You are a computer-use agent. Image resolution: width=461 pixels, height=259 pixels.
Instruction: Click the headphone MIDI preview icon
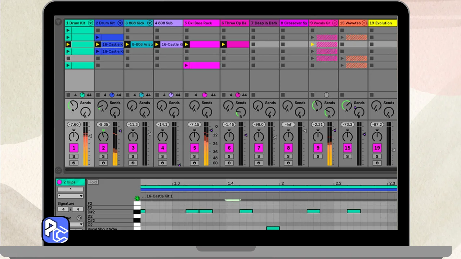coord(137,198)
